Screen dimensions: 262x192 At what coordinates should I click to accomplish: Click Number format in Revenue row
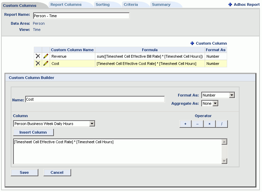pos(213,56)
